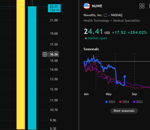Image resolution: width=150 pixels, height=130 pixels.
Task: Click the 23.33 current price label
Action: pyautogui.click(x=54, y=8)
